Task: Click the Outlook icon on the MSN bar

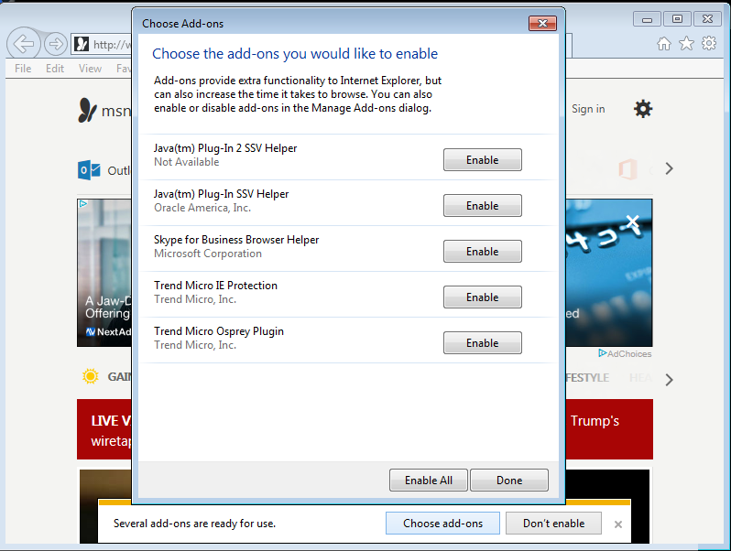Action: [89, 170]
